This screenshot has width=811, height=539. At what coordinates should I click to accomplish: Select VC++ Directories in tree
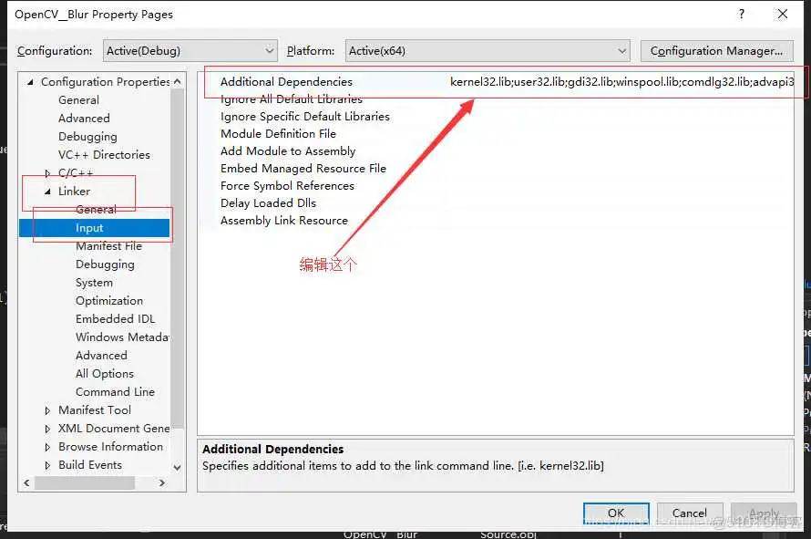[x=104, y=155]
